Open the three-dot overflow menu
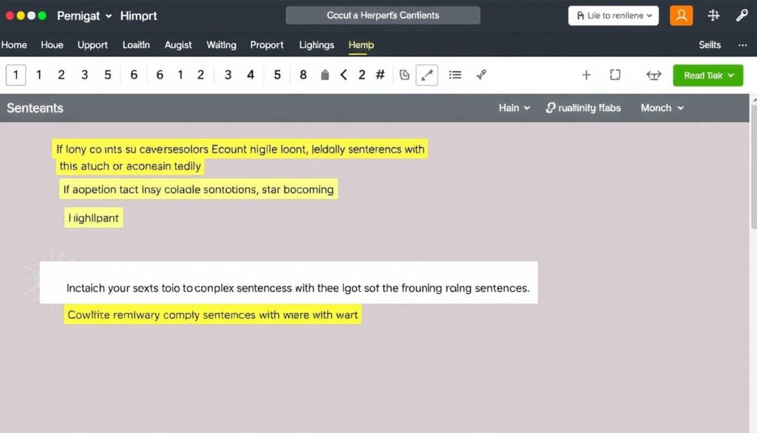 (742, 45)
